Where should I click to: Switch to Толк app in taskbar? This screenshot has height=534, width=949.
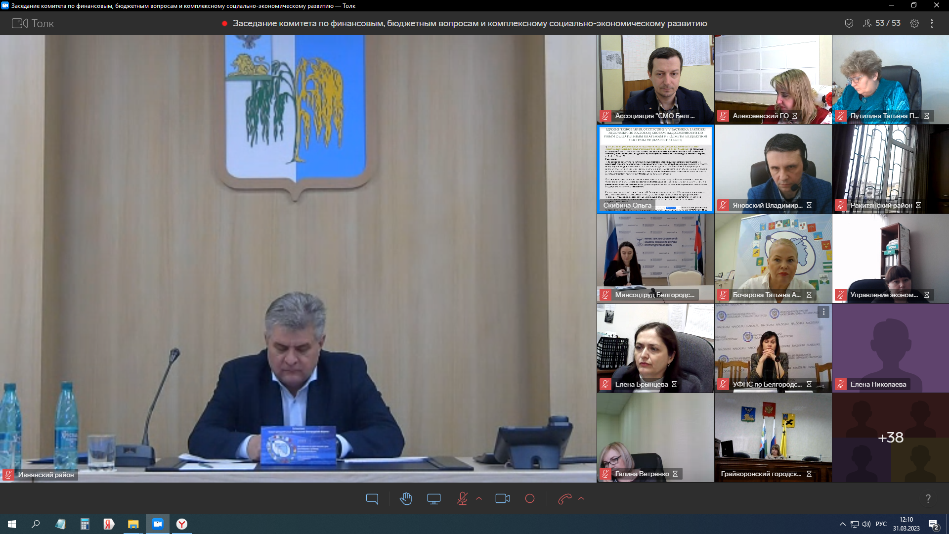(158, 524)
